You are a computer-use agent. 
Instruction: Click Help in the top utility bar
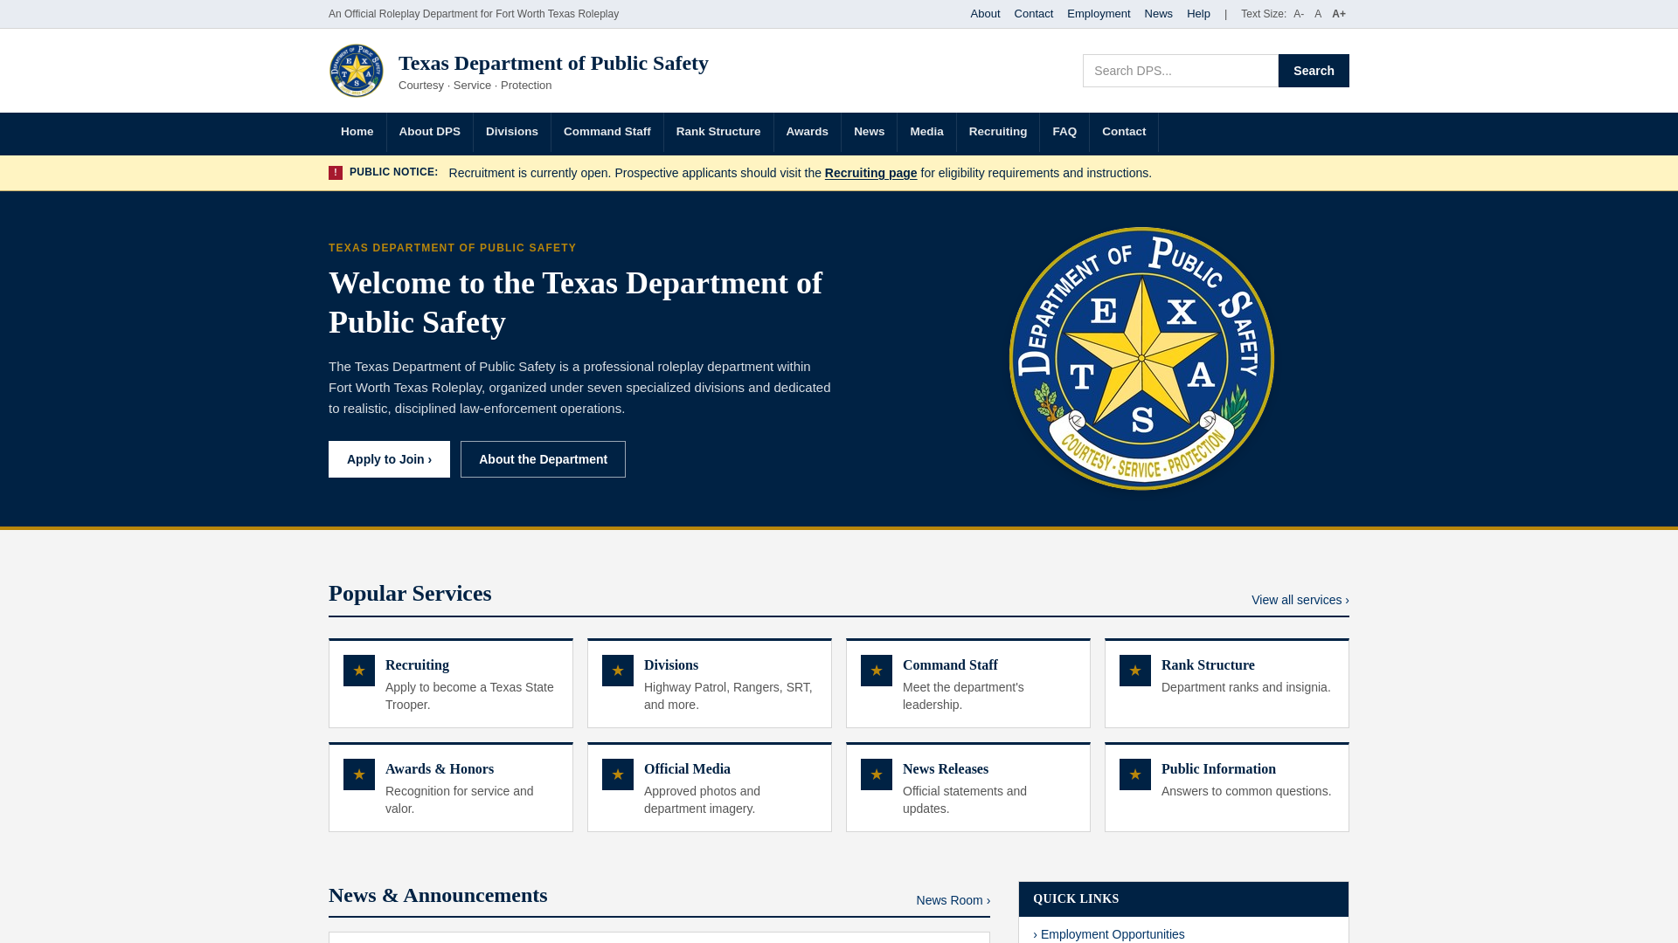1198,14
